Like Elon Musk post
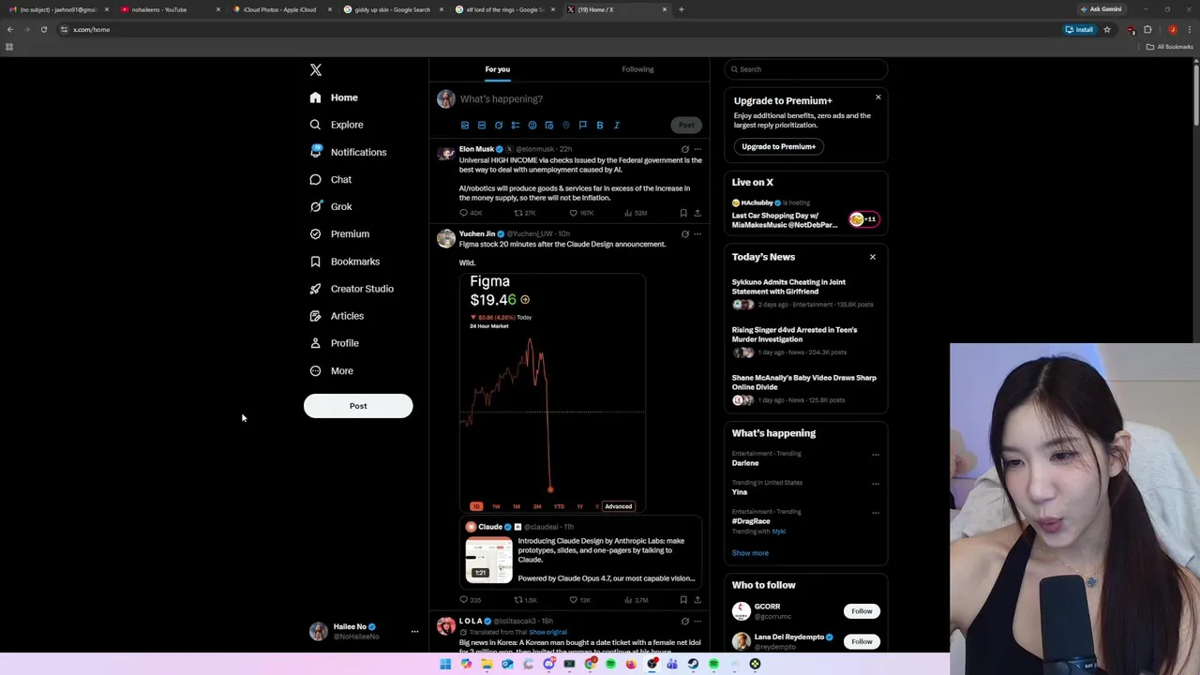This screenshot has height=675, width=1200. coord(582,213)
